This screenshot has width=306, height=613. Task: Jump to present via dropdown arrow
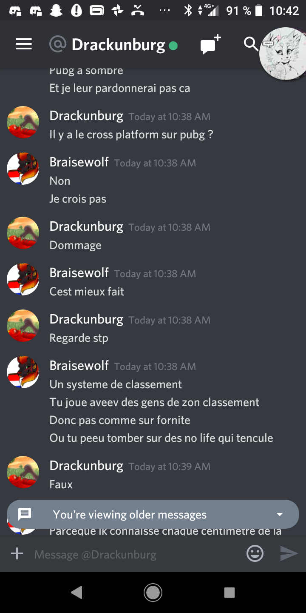[x=280, y=514]
